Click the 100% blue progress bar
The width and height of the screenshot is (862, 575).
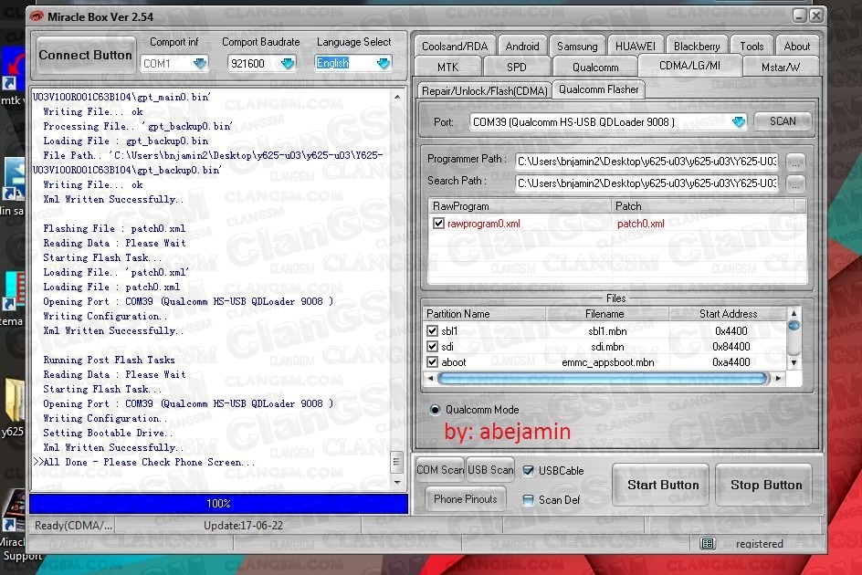(219, 504)
